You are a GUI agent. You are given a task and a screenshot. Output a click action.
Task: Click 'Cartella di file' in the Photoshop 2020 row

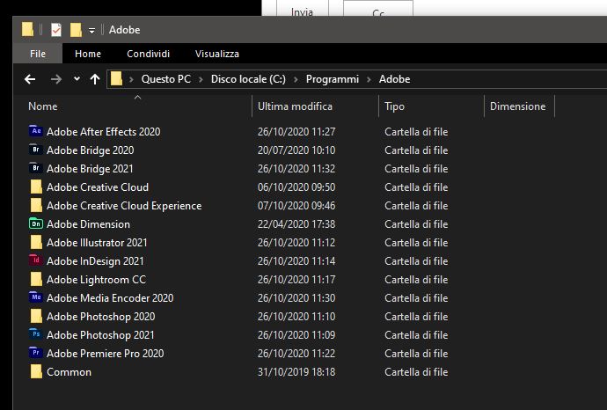click(416, 317)
